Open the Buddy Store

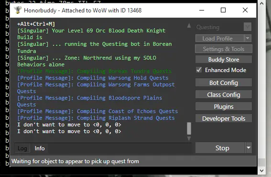click(x=224, y=60)
